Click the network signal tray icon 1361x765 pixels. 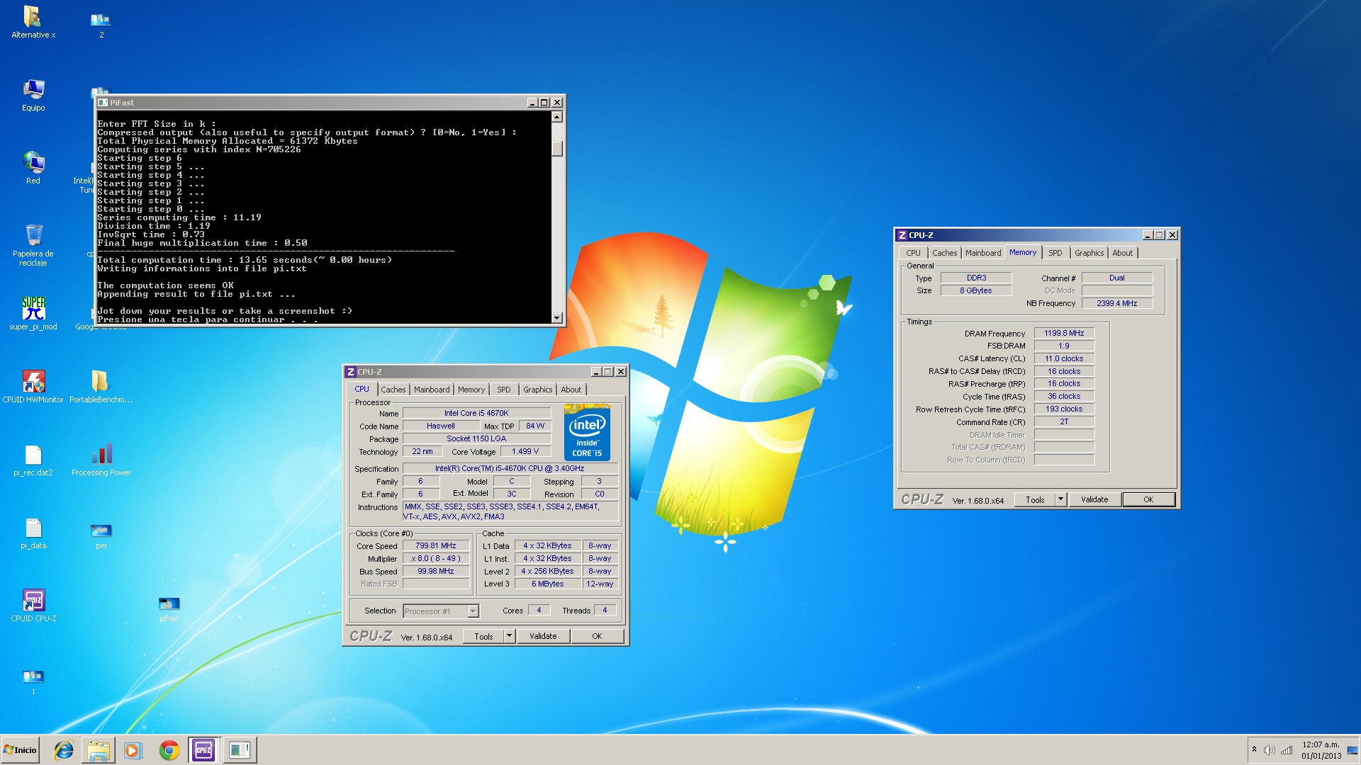click(1286, 750)
